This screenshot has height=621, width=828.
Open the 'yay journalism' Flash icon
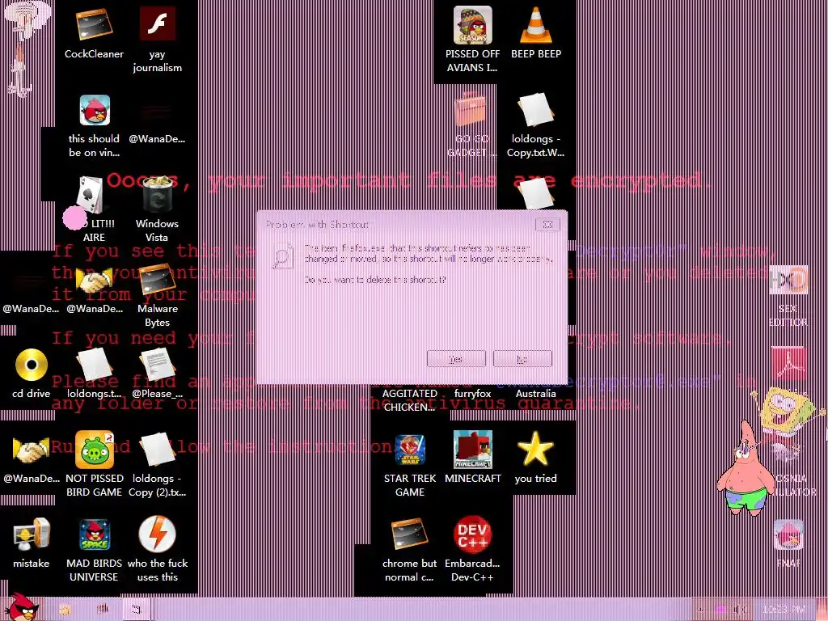[158, 23]
